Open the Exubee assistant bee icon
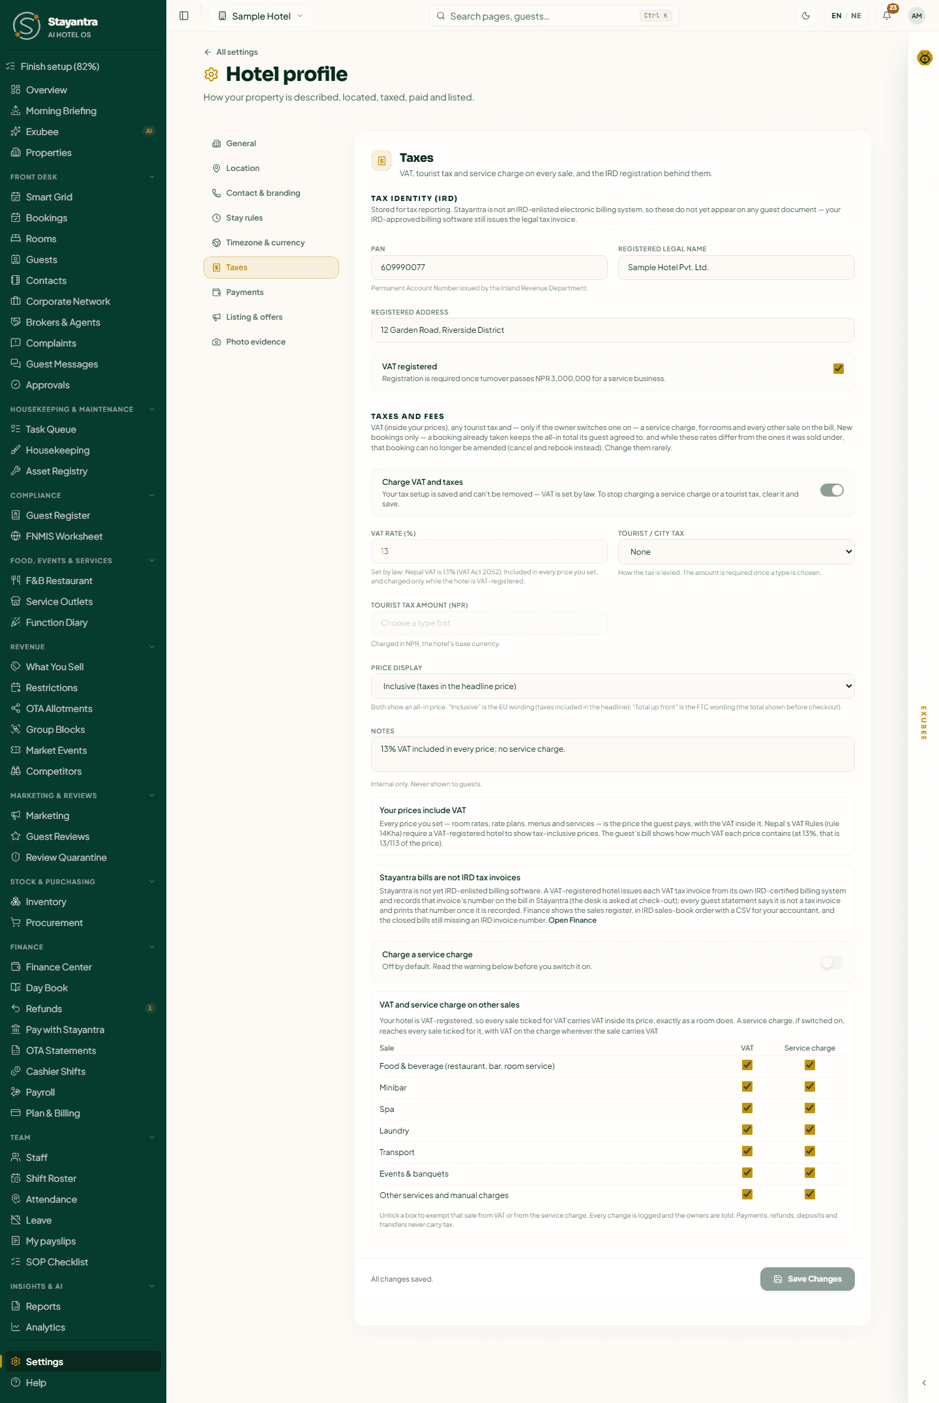This screenshot has width=939, height=1403. point(925,58)
